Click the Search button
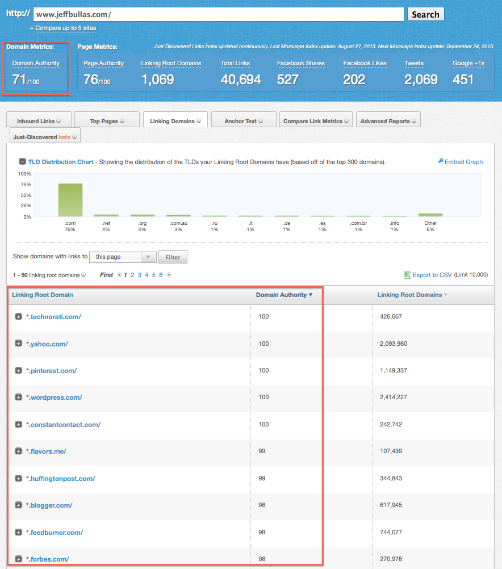The width and height of the screenshot is (502, 569). coord(425,14)
